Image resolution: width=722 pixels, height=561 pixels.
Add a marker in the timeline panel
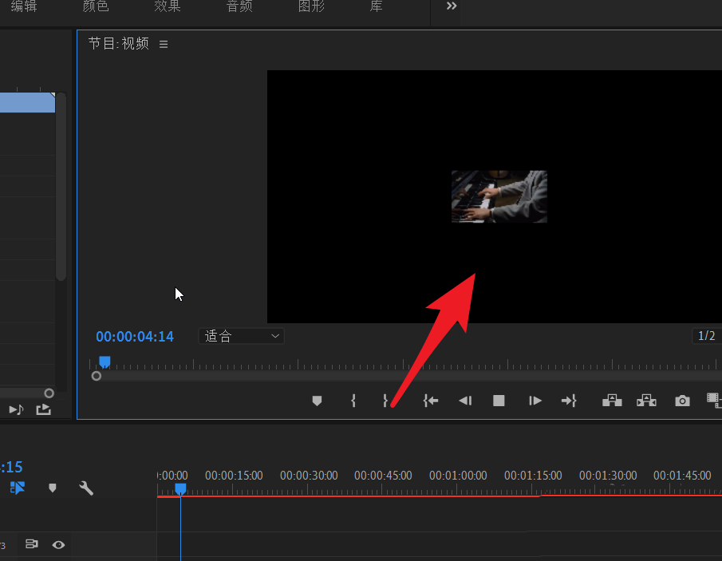click(x=53, y=488)
